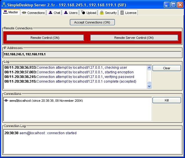Clear the log with the Clear button
185x158 pixels.
point(167,68)
